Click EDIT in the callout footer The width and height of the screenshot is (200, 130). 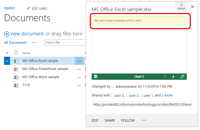[95, 121]
